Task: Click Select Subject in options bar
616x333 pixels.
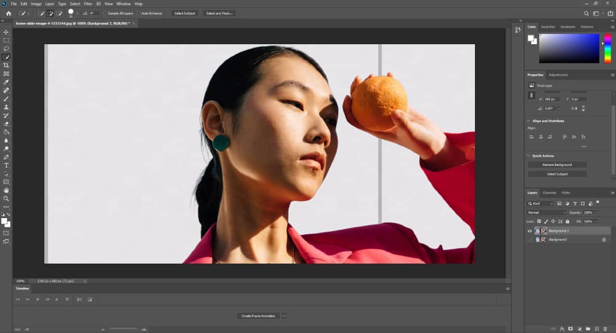Action: 185,14
